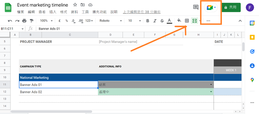
Task: Decrease decimal places
Action: coord(73,21)
